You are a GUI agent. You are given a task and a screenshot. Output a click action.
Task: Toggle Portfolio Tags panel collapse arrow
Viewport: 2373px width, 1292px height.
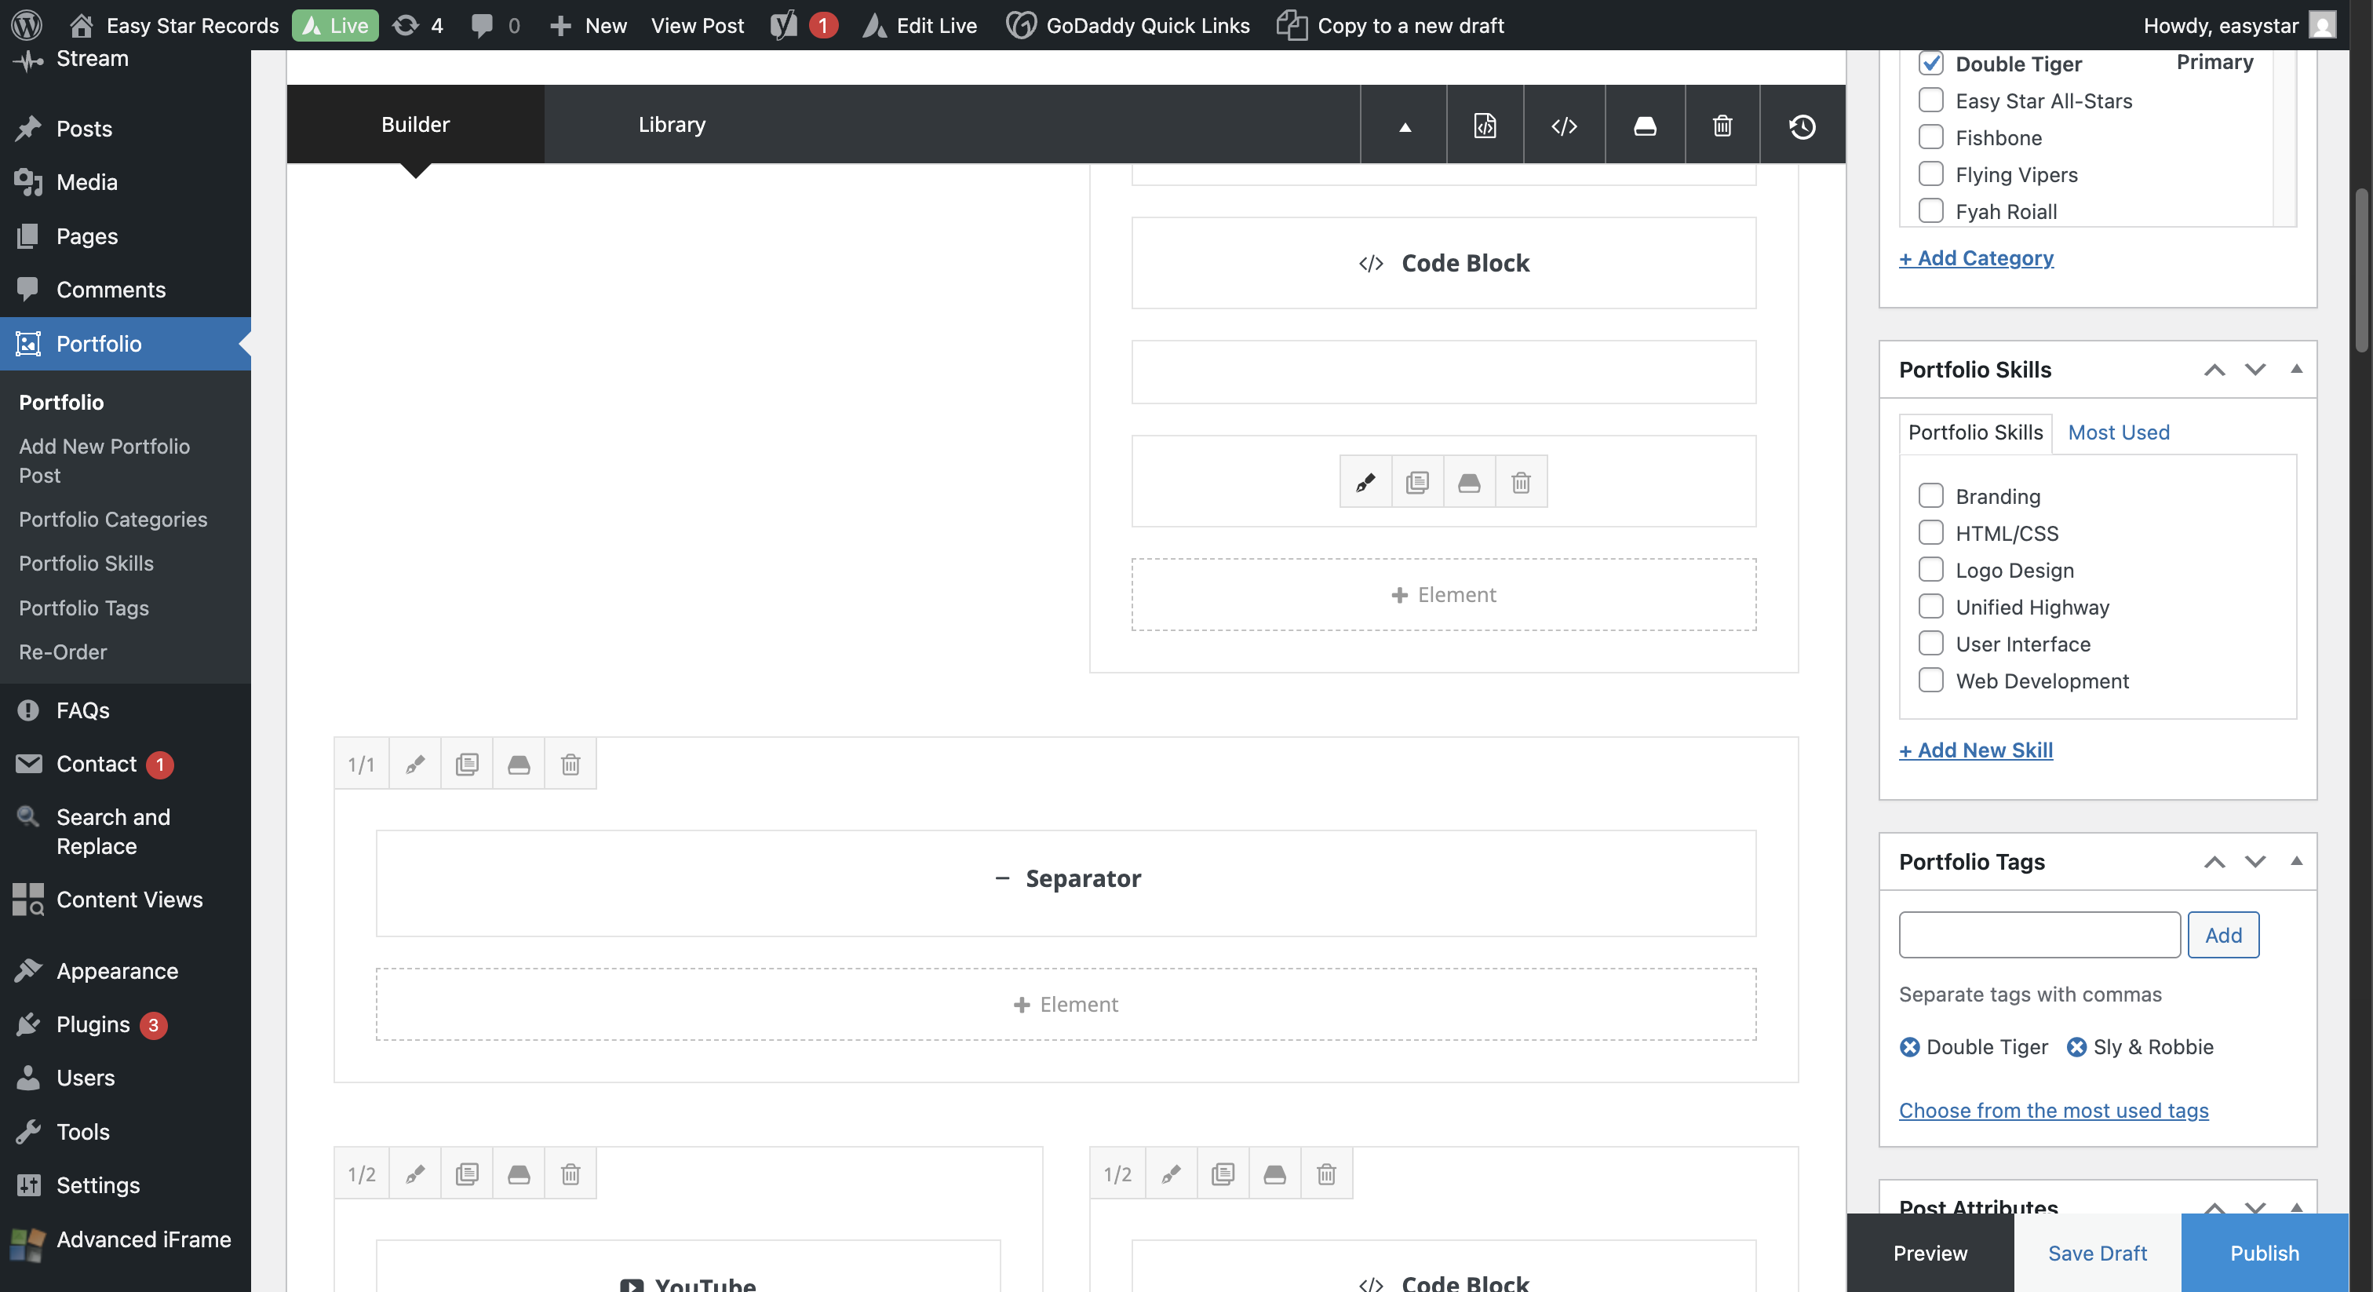point(2297,861)
